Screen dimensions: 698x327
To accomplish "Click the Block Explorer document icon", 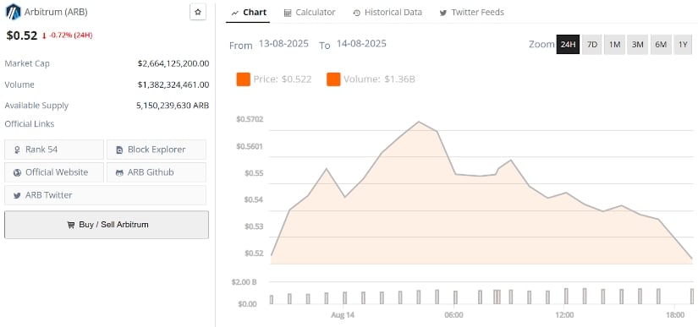I will pyautogui.click(x=119, y=150).
